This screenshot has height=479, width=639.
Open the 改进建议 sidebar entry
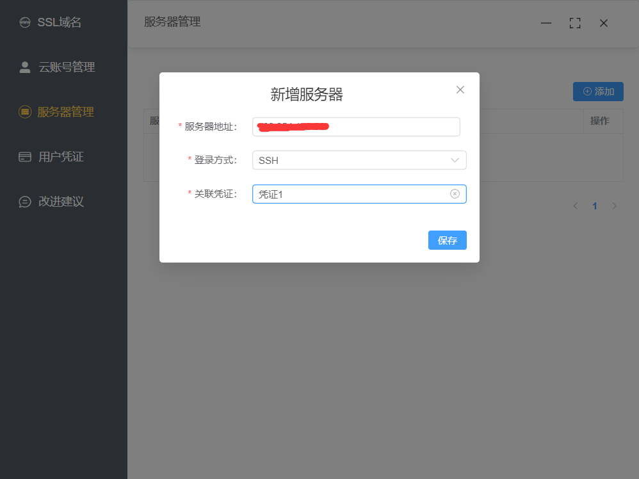(x=61, y=202)
